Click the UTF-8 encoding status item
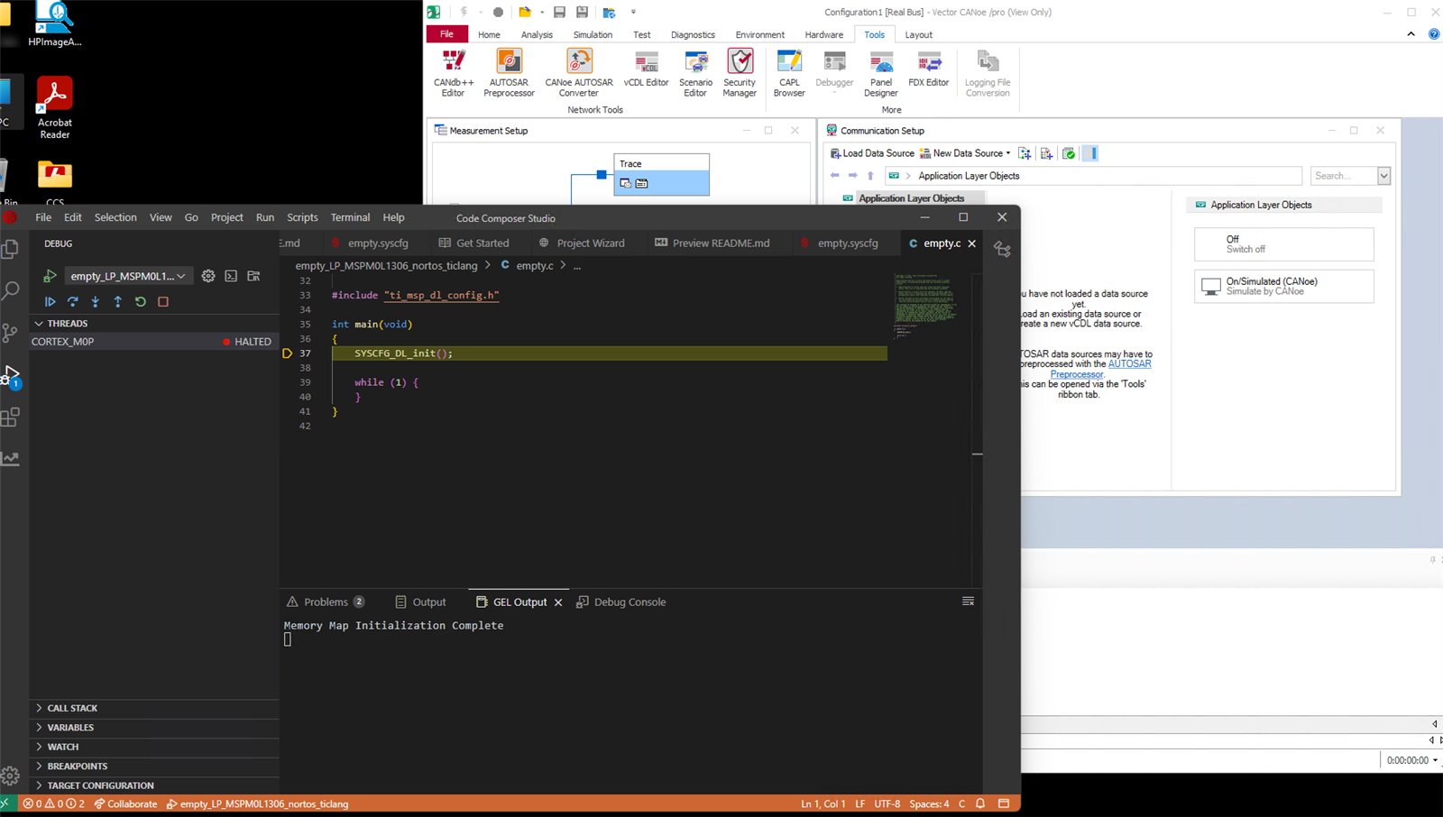 [887, 803]
